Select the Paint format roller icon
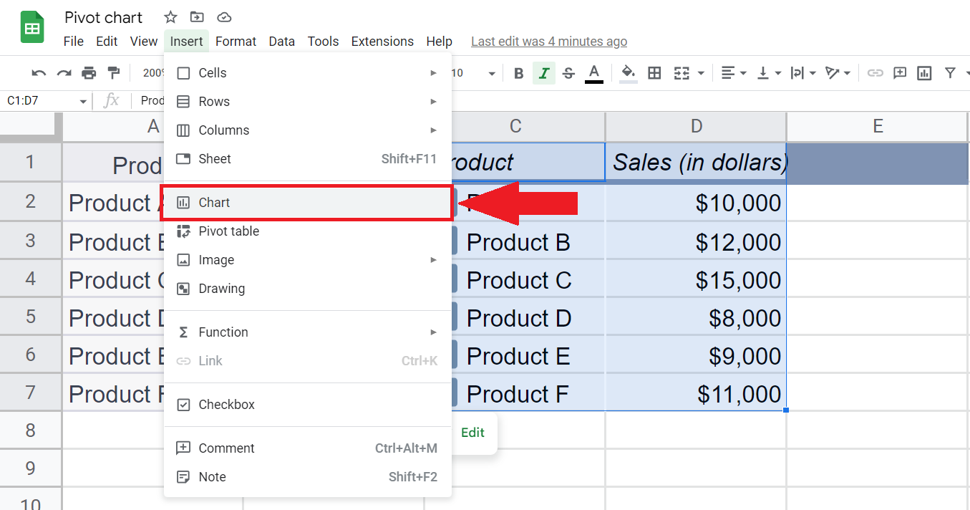970x510 pixels. click(x=113, y=73)
